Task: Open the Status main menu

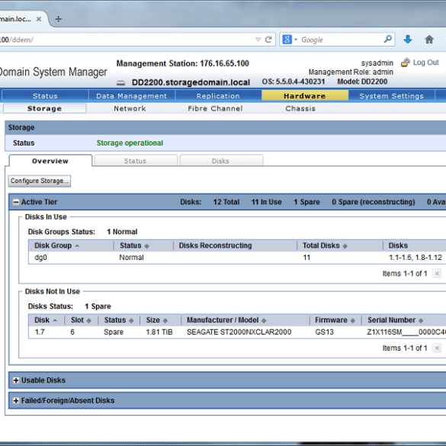Action: click(45, 96)
